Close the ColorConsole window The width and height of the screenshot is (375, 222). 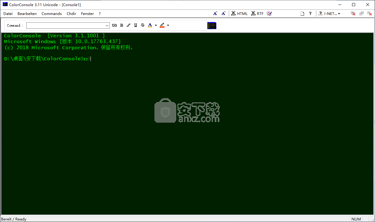pos(368,5)
